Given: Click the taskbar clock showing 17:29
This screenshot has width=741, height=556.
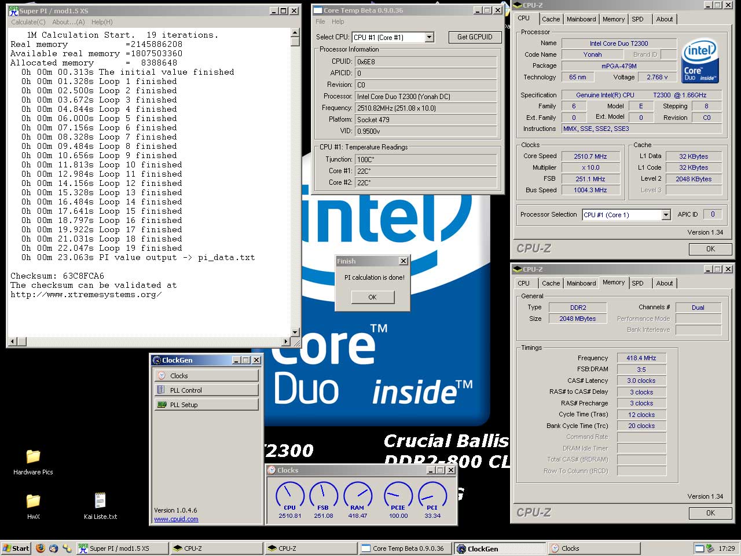Looking at the screenshot, I should click(727, 548).
